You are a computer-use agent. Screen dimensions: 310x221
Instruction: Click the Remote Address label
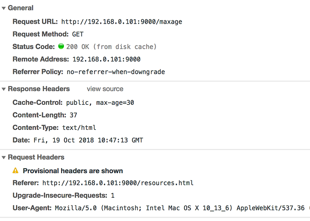41,59
